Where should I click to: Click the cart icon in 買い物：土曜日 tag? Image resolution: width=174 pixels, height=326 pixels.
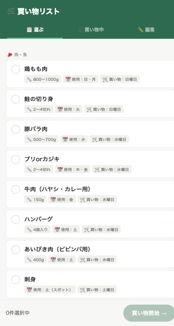click(83, 290)
